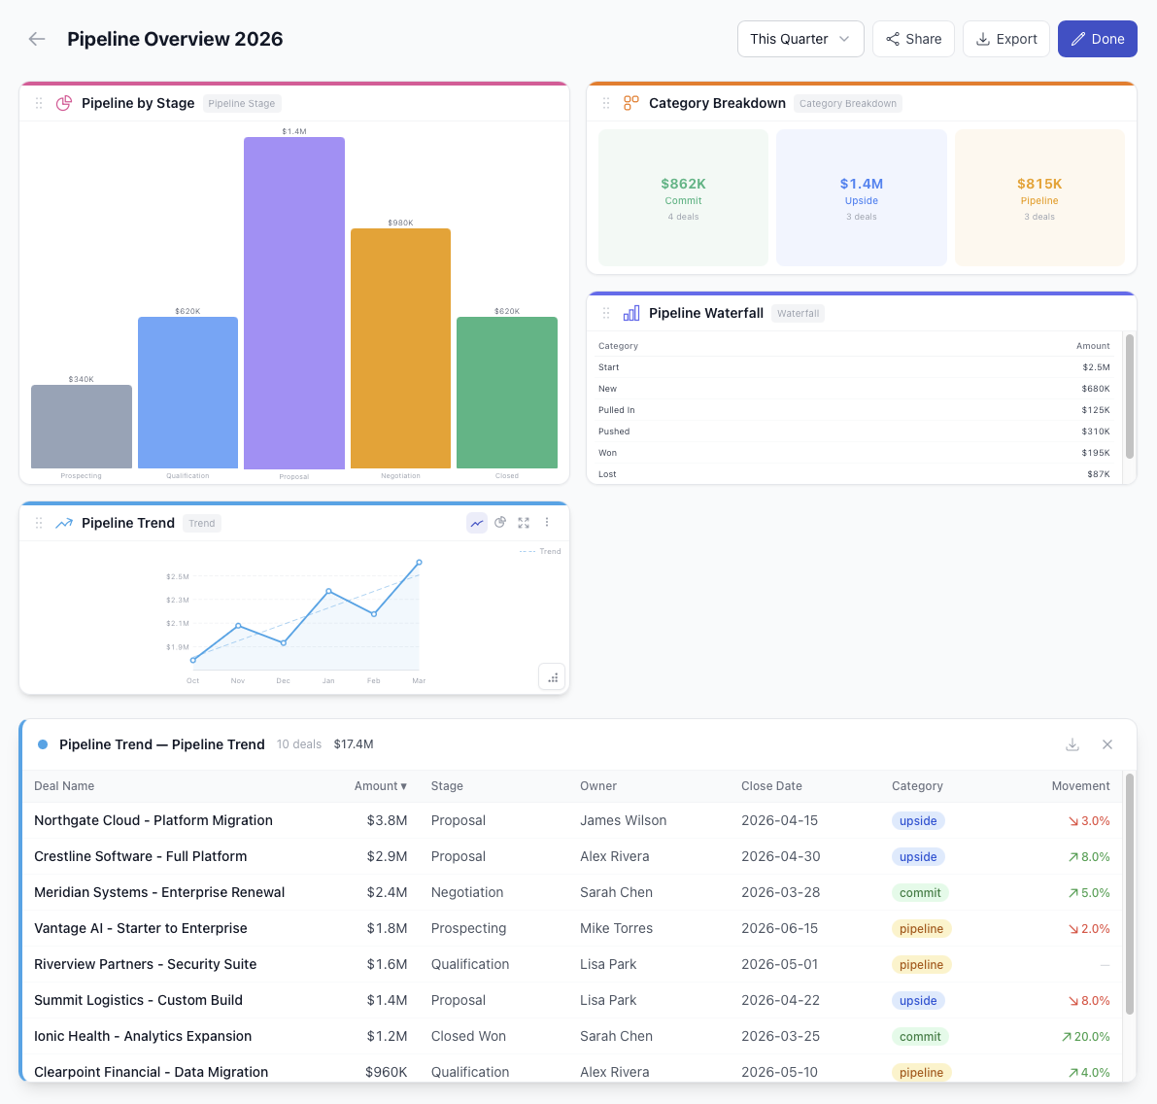Image resolution: width=1157 pixels, height=1104 pixels.
Task: Click the Mar data point on the trend line
Action: pyautogui.click(x=419, y=563)
